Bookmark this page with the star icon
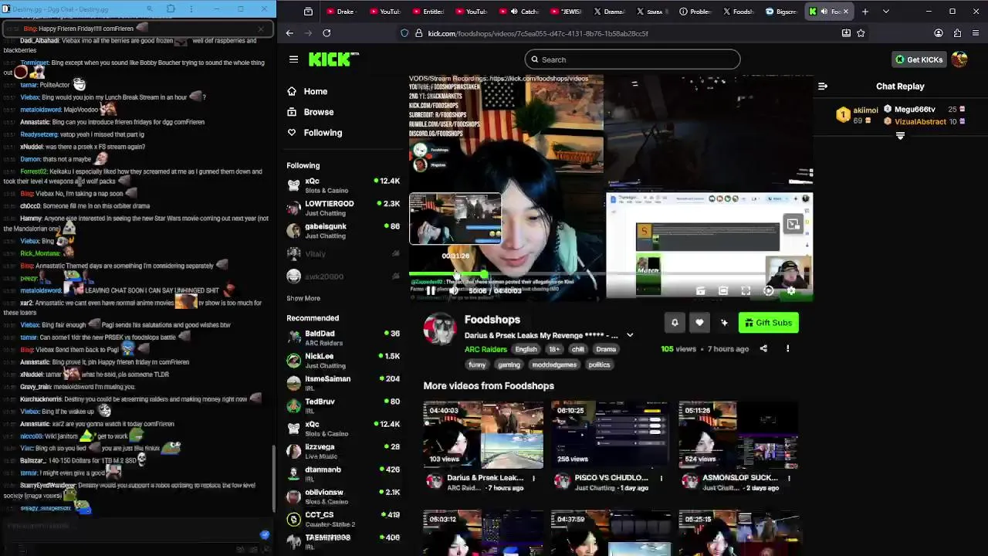This screenshot has width=988, height=556. tap(861, 33)
